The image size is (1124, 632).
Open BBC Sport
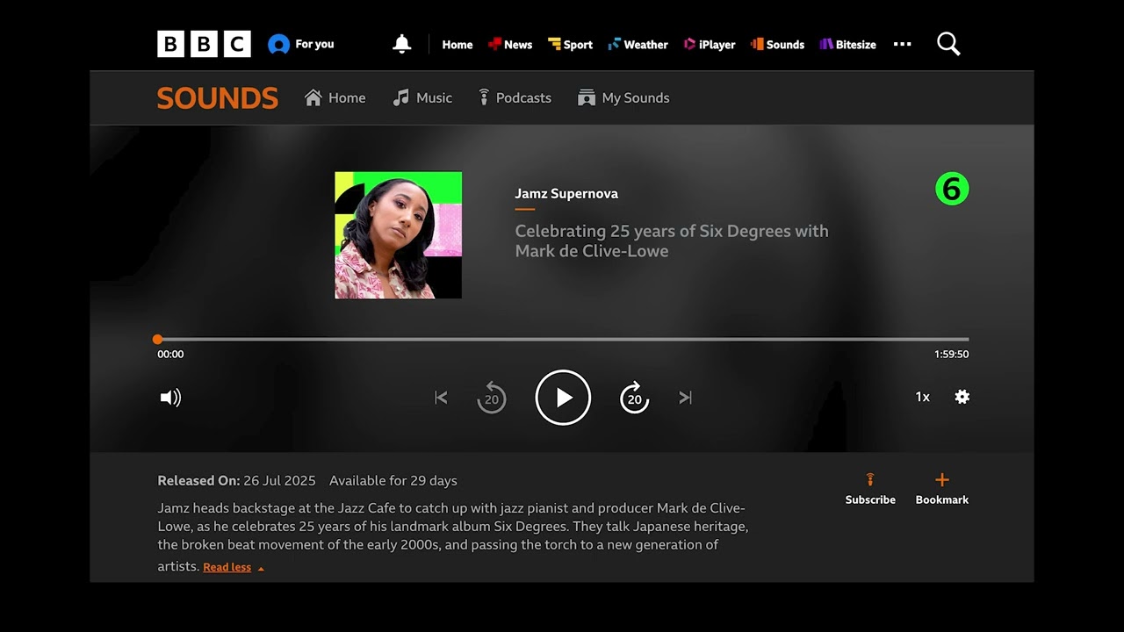click(x=570, y=45)
